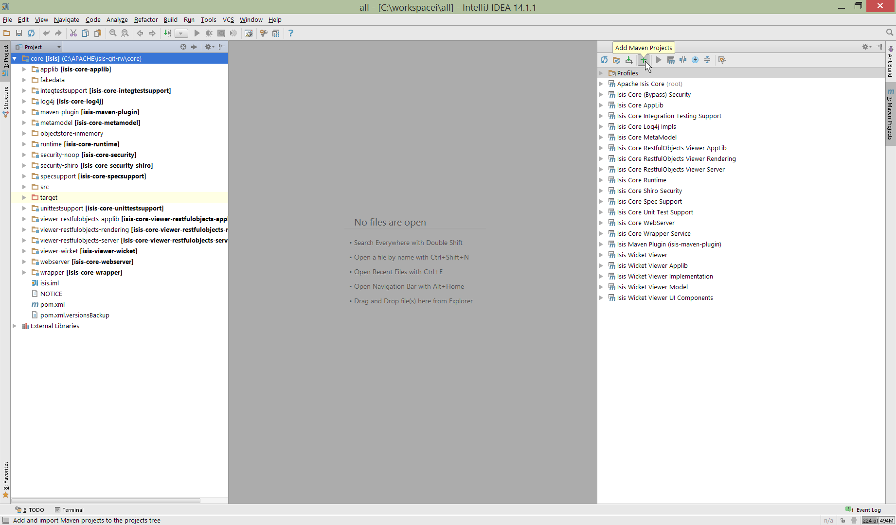
Task: Open the Refactor menu
Action: [146, 19]
